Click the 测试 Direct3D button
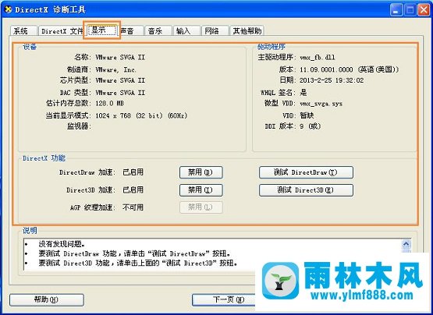Viewport: 433px width, 315px height. (306, 190)
